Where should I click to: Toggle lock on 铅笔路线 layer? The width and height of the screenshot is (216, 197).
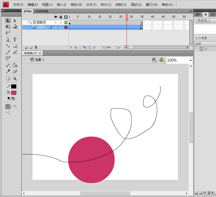[61, 23]
